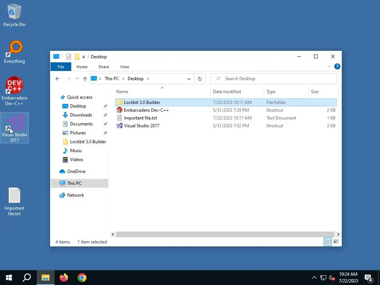The height and width of the screenshot is (285, 380).
Task: Select Visual Studio 2017 shortcut in file list
Action: coord(226,125)
